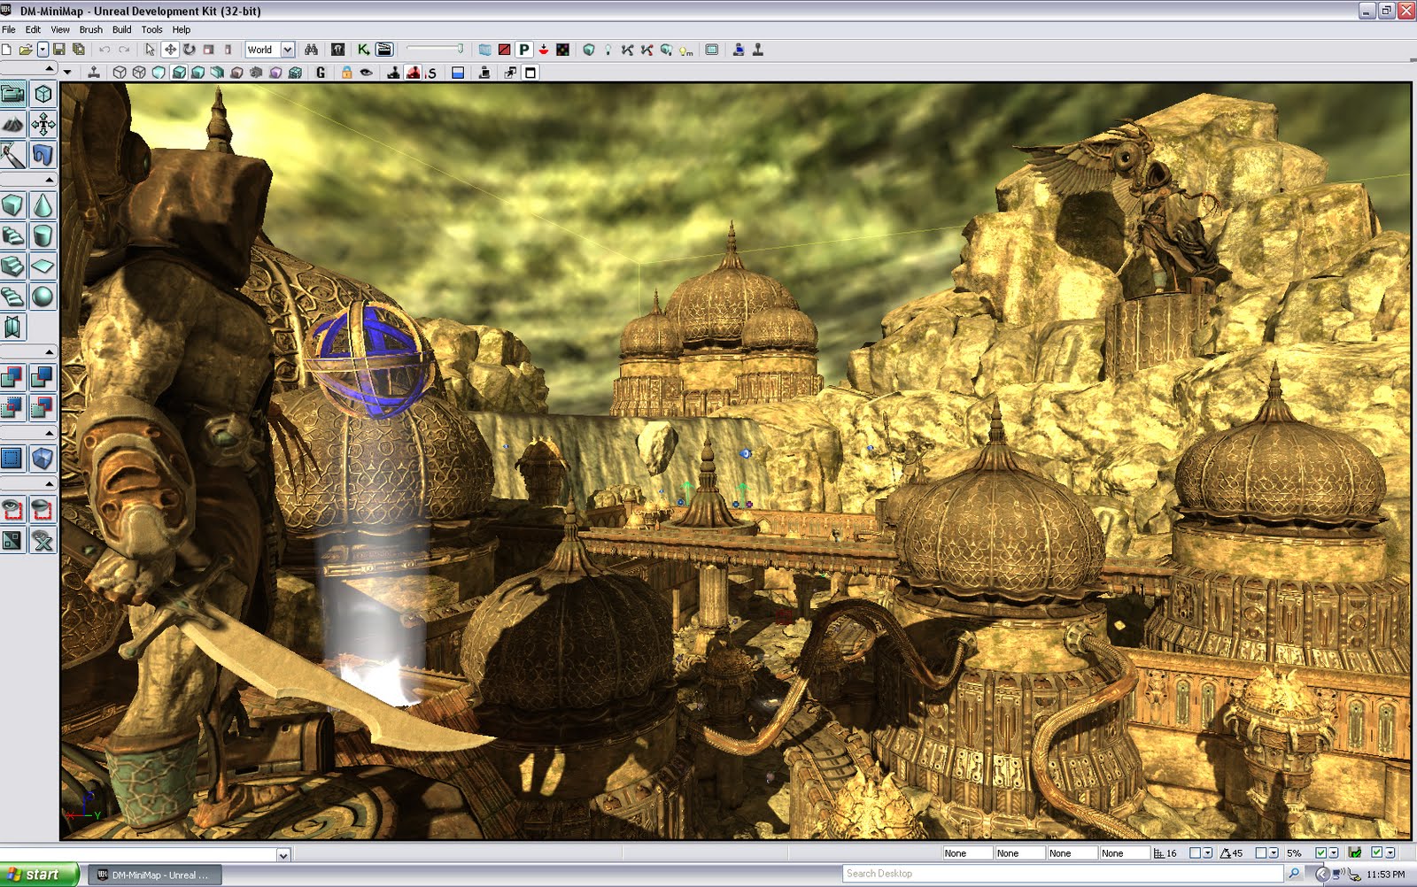Click the CSG Deintersect button
1417x887 pixels.
(43, 408)
